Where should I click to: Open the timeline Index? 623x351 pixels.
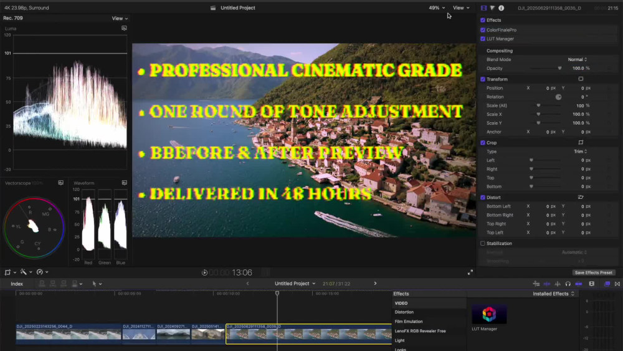[17, 284]
